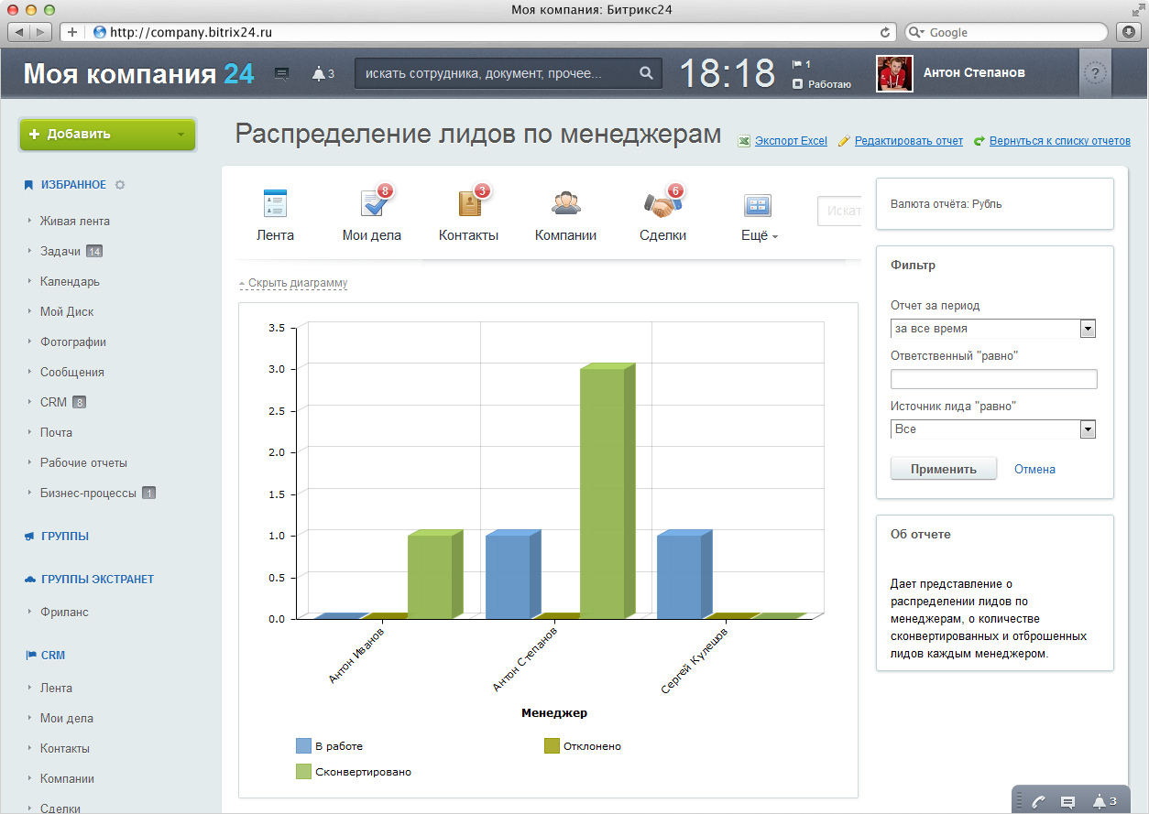
Task: Click Моя компания 24 logo
Action: coord(138,73)
